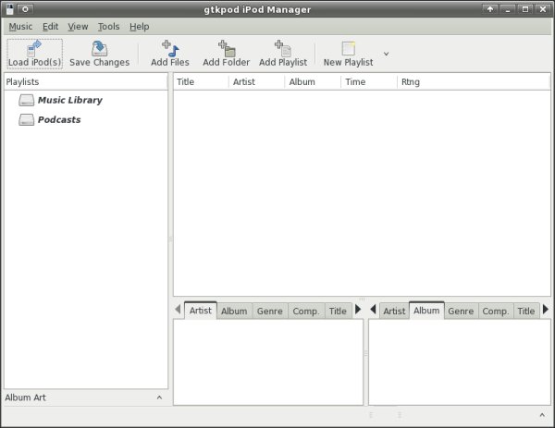The image size is (555, 428).
Task: Click right pane tab scroll-forward arrow
Action: pyautogui.click(x=546, y=310)
